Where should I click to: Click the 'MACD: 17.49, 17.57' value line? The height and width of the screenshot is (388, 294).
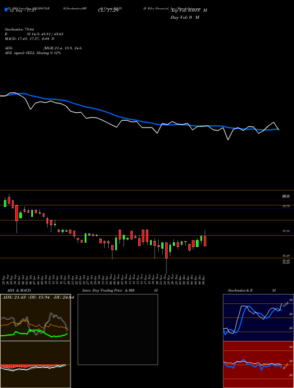tap(29, 39)
